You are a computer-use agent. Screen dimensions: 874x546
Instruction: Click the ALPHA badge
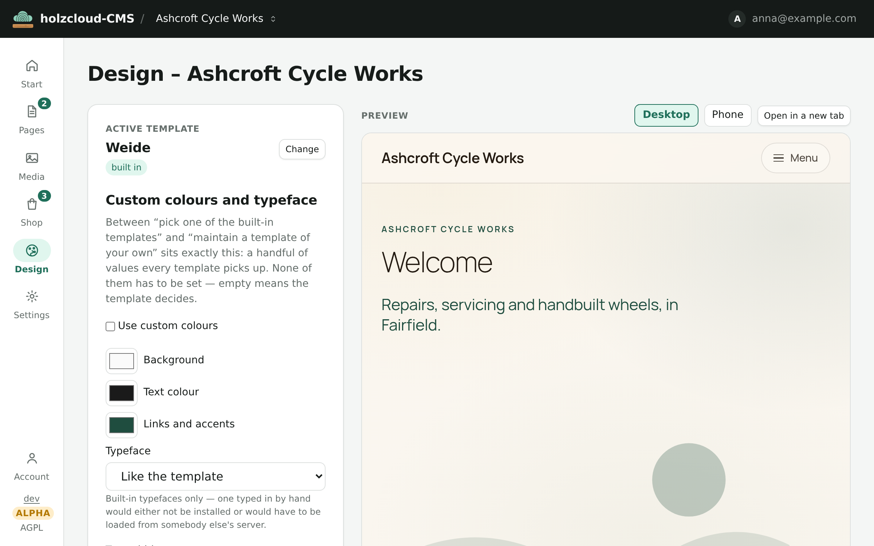tap(33, 513)
